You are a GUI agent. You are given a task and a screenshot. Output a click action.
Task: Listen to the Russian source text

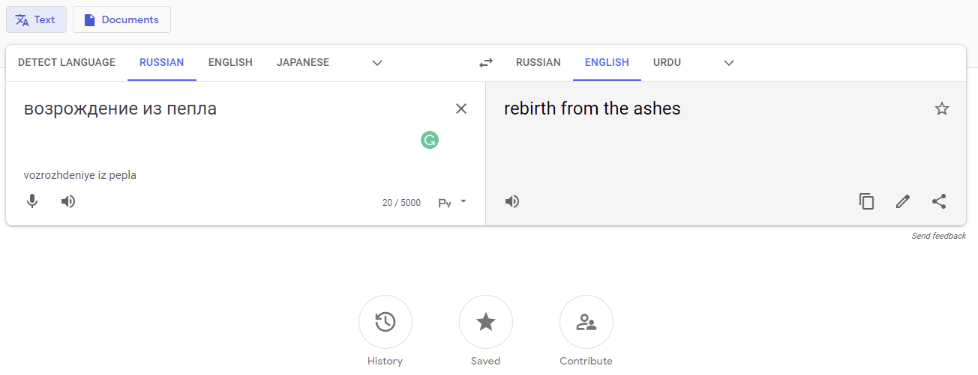pos(68,201)
